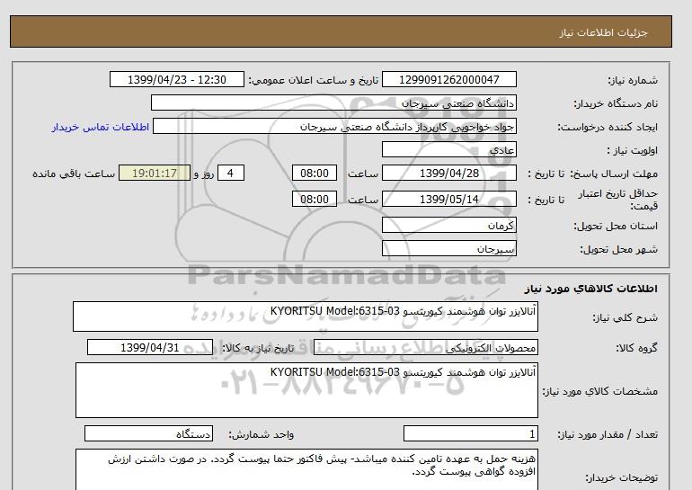
Task: Click the label مهلت ارسال پاسخ
Action: pyautogui.click(x=614, y=174)
